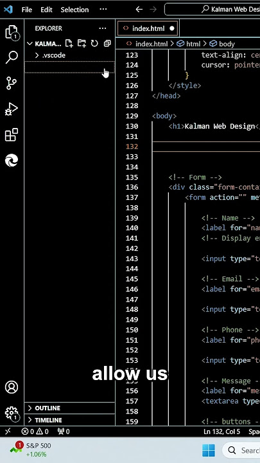Click the Email comment on line 145
The image size is (260, 463).
click(x=230, y=279)
